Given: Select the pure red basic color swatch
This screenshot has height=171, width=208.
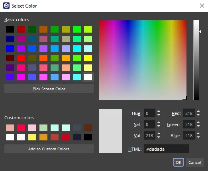Looking at the screenshot, I should 21,58.
